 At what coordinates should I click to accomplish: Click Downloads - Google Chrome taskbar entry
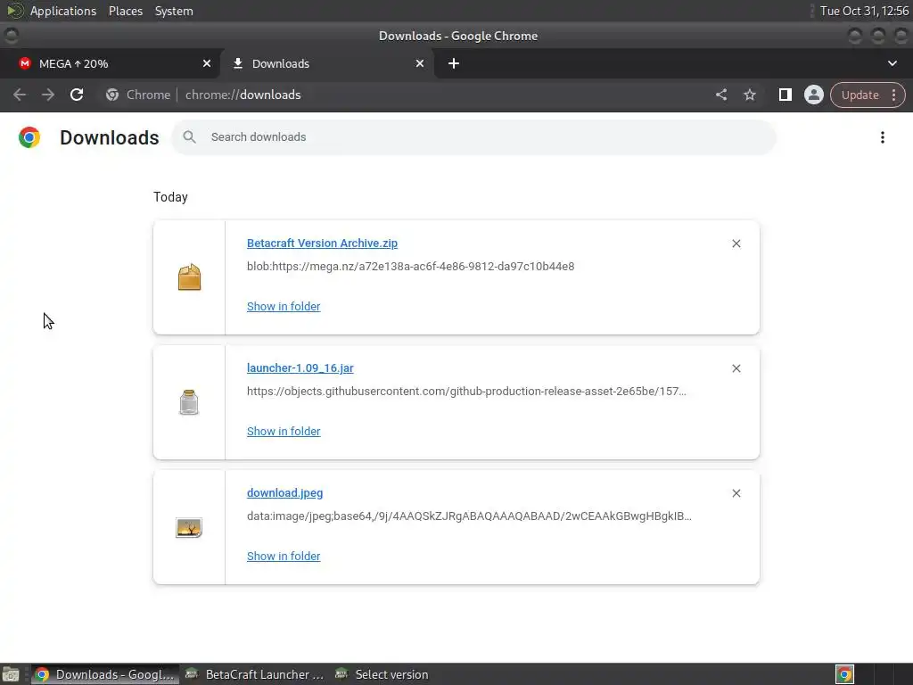105,674
